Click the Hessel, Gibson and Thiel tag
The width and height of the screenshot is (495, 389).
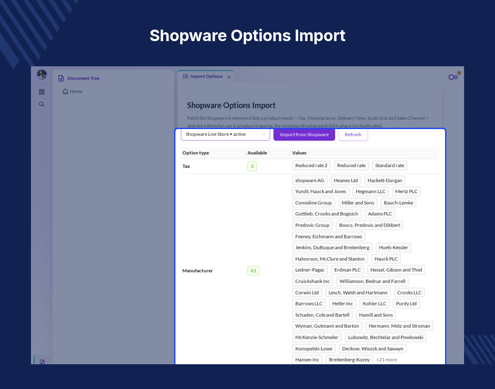point(396,270)
